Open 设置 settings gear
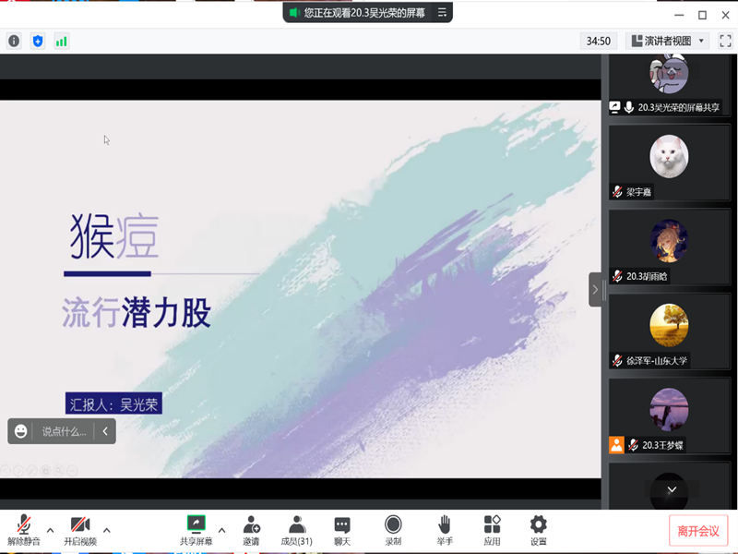This screenshot has width=738, height=554. (539, 530)
